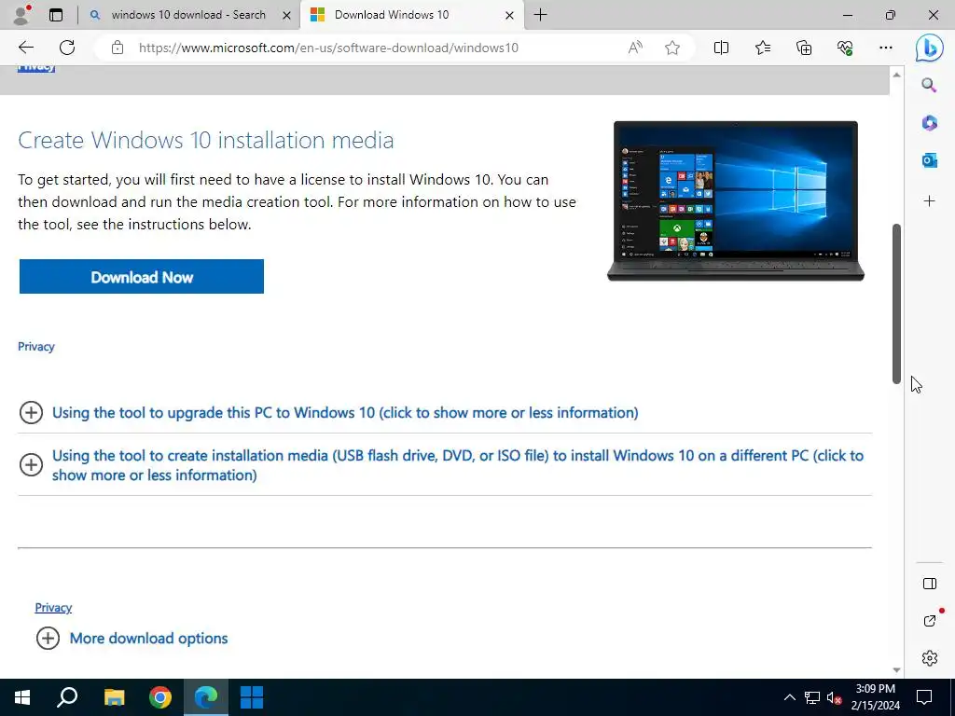This screenshot has width=955, height=716.
Task: Open the Favorites list icon
Action: click(x=763, y=48)
